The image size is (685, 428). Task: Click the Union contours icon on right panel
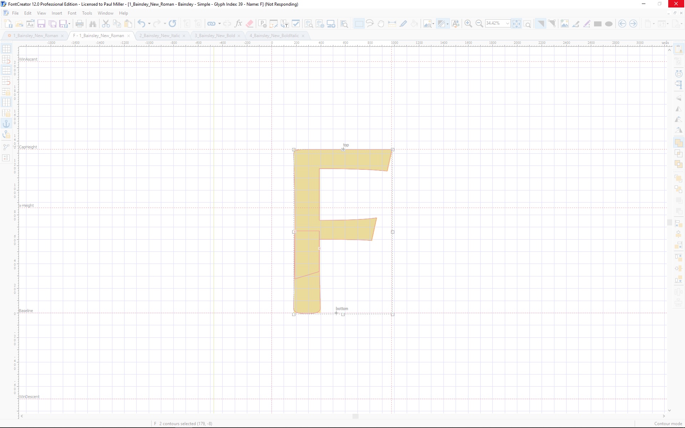[679, 143]
